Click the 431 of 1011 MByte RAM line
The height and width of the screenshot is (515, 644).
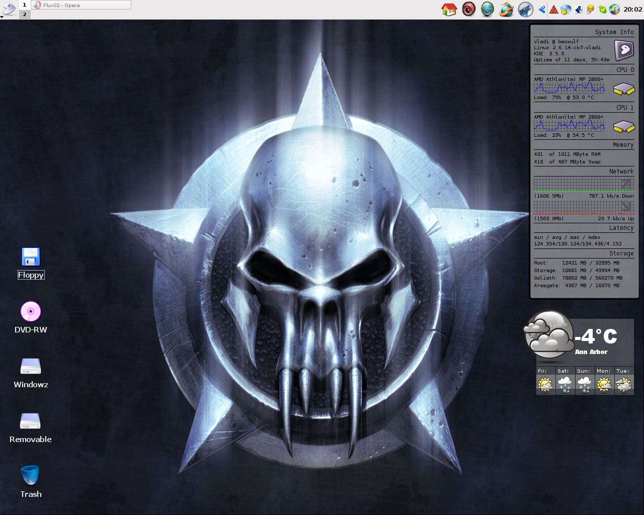point(567,154)
